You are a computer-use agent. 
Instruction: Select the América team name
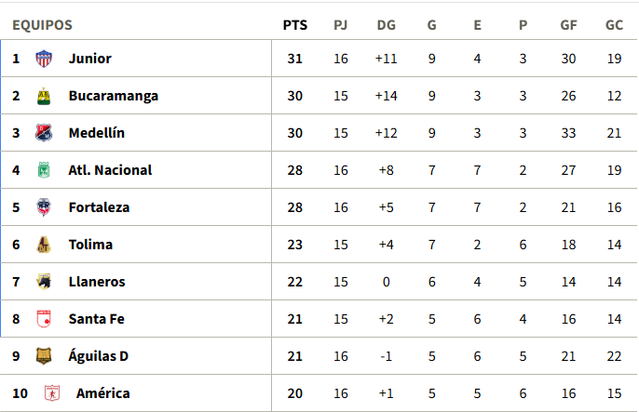[102, 393]
